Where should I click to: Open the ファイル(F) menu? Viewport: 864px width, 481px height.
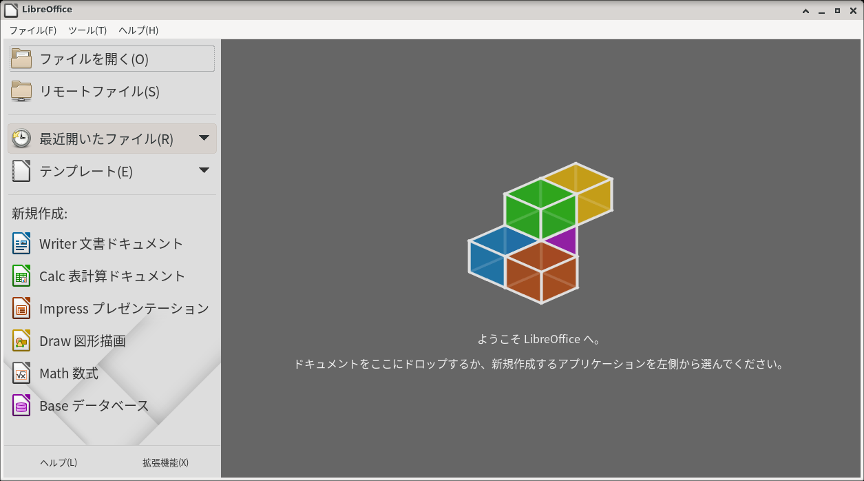33,30
